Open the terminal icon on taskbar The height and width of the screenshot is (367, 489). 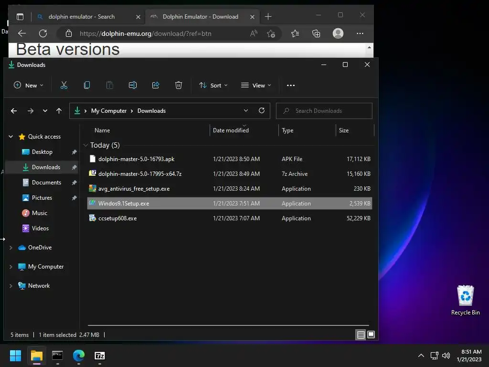[57, 356]
